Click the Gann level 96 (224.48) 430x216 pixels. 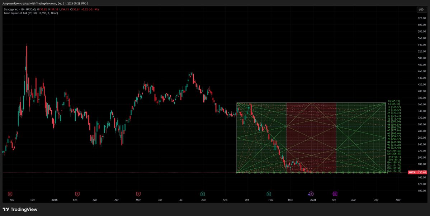tap(394, 148)
